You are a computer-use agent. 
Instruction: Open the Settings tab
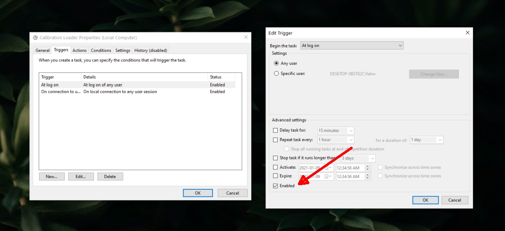coord(123,50)
